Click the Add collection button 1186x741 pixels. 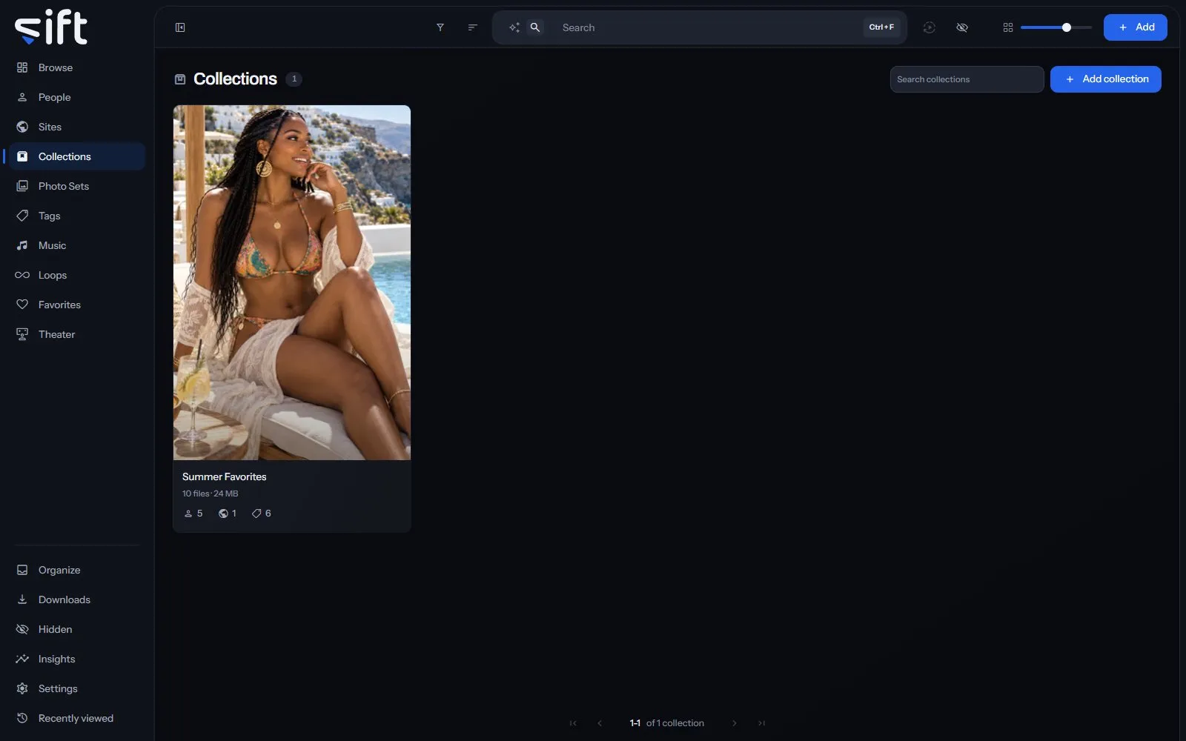(x=1105, y=79)
